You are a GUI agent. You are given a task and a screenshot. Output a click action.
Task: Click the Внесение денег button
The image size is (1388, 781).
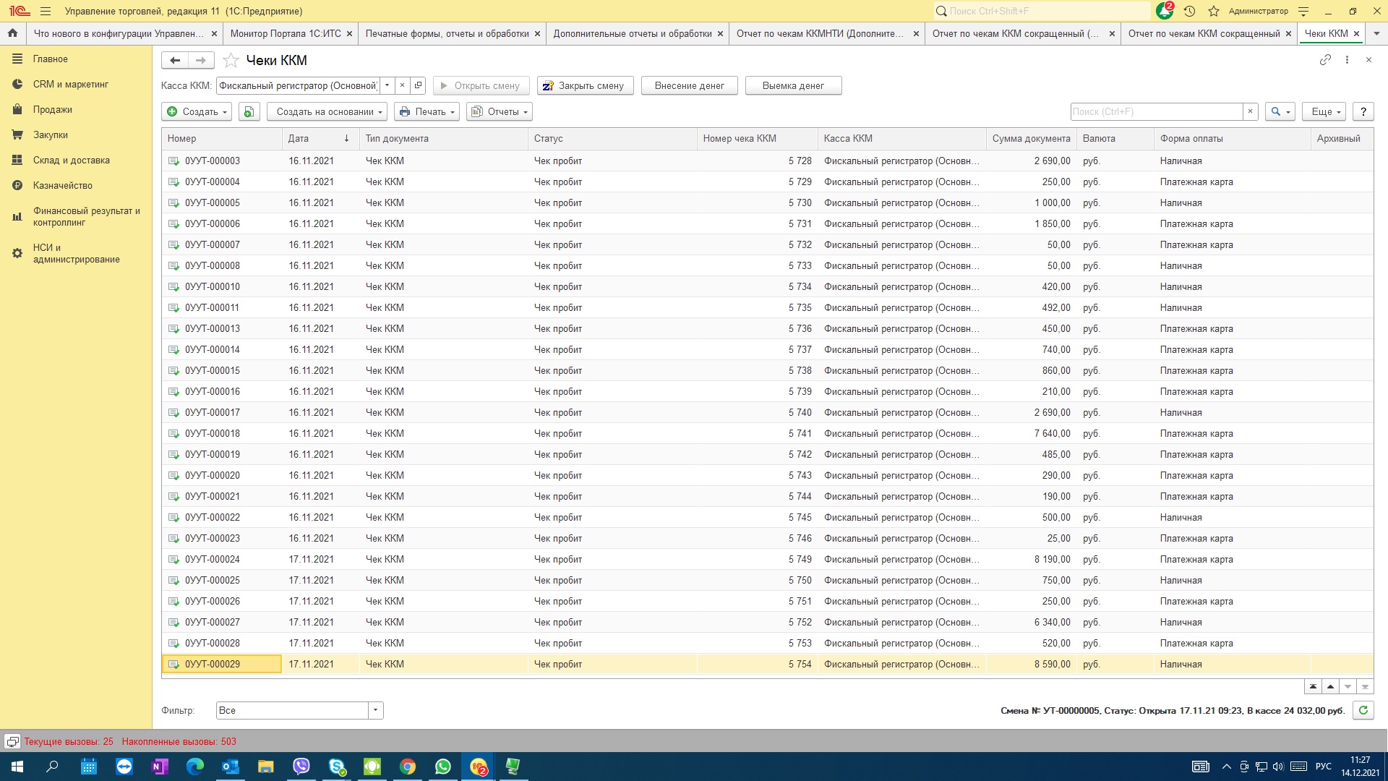point(690,85)
